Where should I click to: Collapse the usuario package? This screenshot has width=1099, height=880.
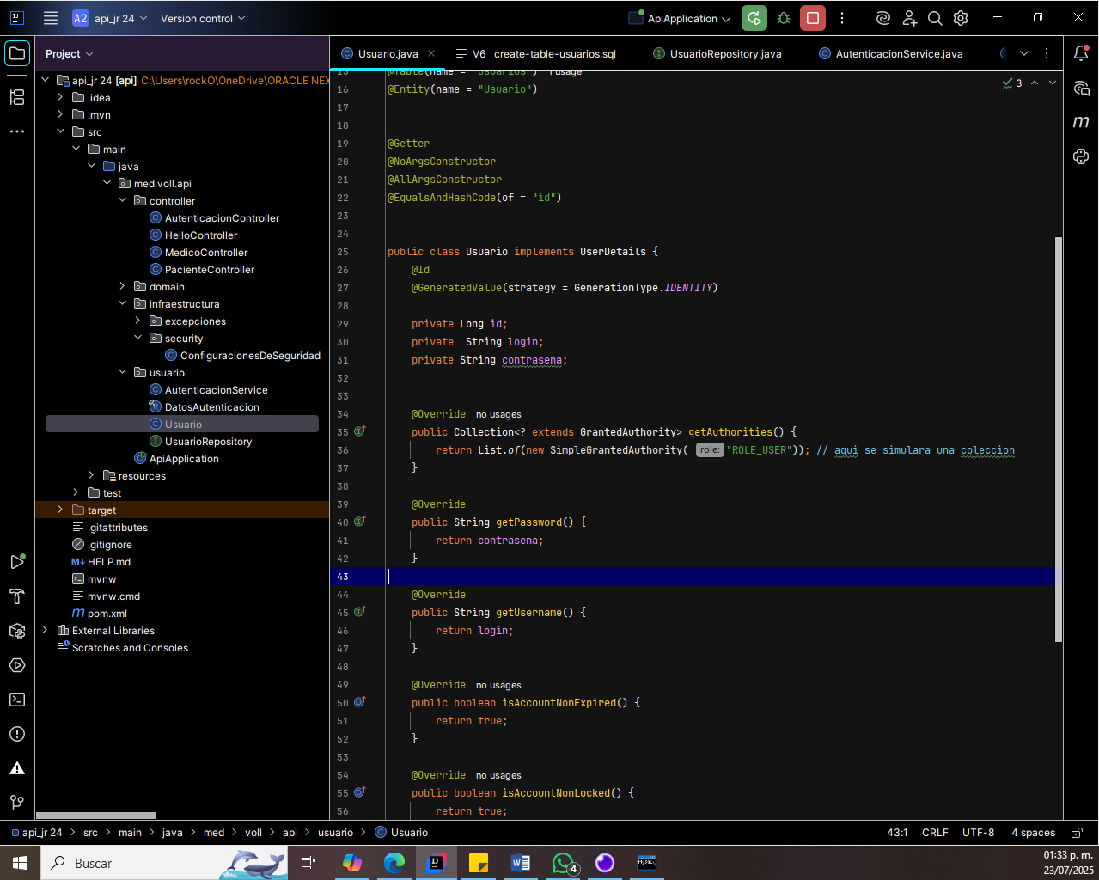tap(123, 372)
